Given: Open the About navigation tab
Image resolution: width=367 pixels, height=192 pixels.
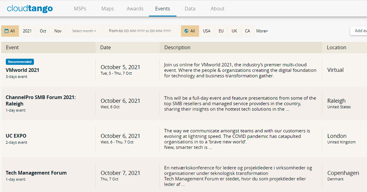Looking at the screenshot, I should tap(217, 9).
